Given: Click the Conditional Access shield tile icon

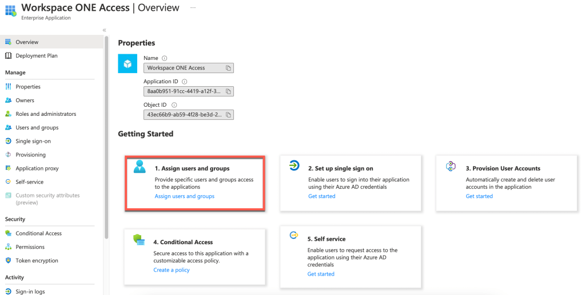Looking at the screenshot, I should [x=139, y=240].
